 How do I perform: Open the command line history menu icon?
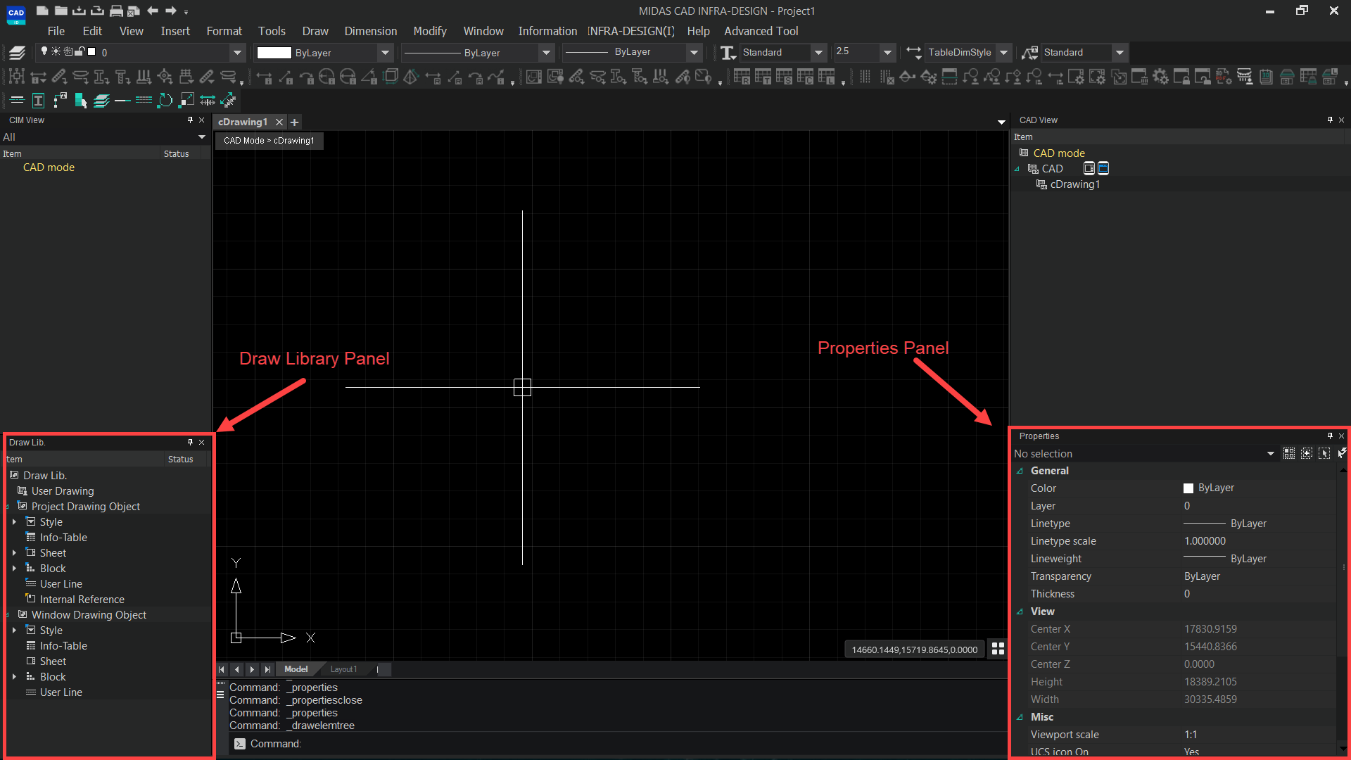point(220,695)
